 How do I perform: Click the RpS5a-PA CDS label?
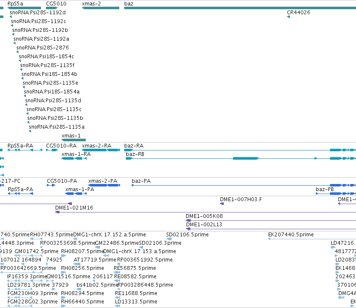[20, 189]
